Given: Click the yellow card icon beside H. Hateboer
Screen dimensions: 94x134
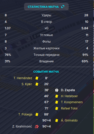Looking at the screenshot, I should [x=57, y=96].
